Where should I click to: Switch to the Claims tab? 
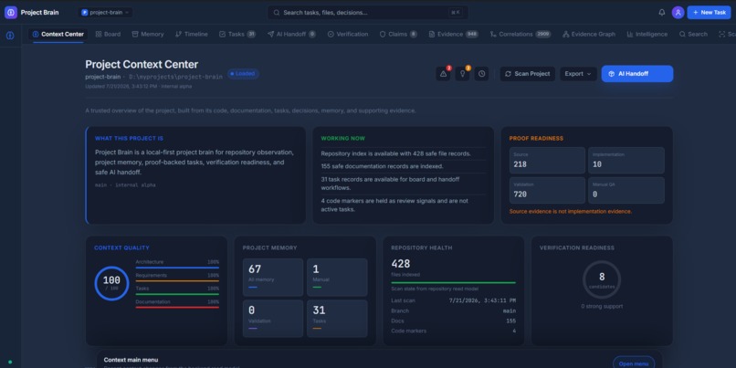(398, 35)
